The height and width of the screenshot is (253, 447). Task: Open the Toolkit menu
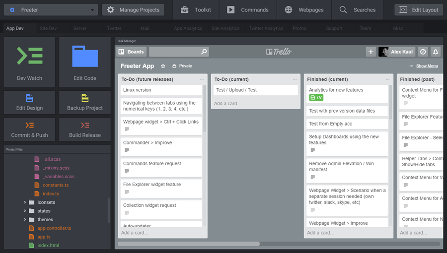point(196,10)
